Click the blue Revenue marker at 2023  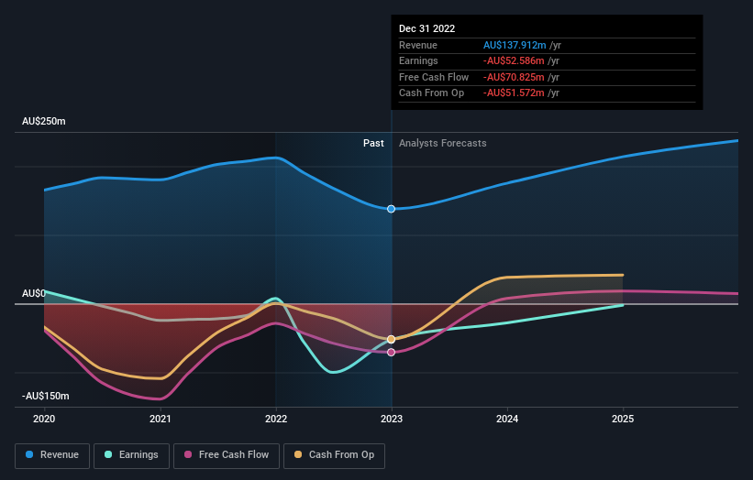point(391,209)
